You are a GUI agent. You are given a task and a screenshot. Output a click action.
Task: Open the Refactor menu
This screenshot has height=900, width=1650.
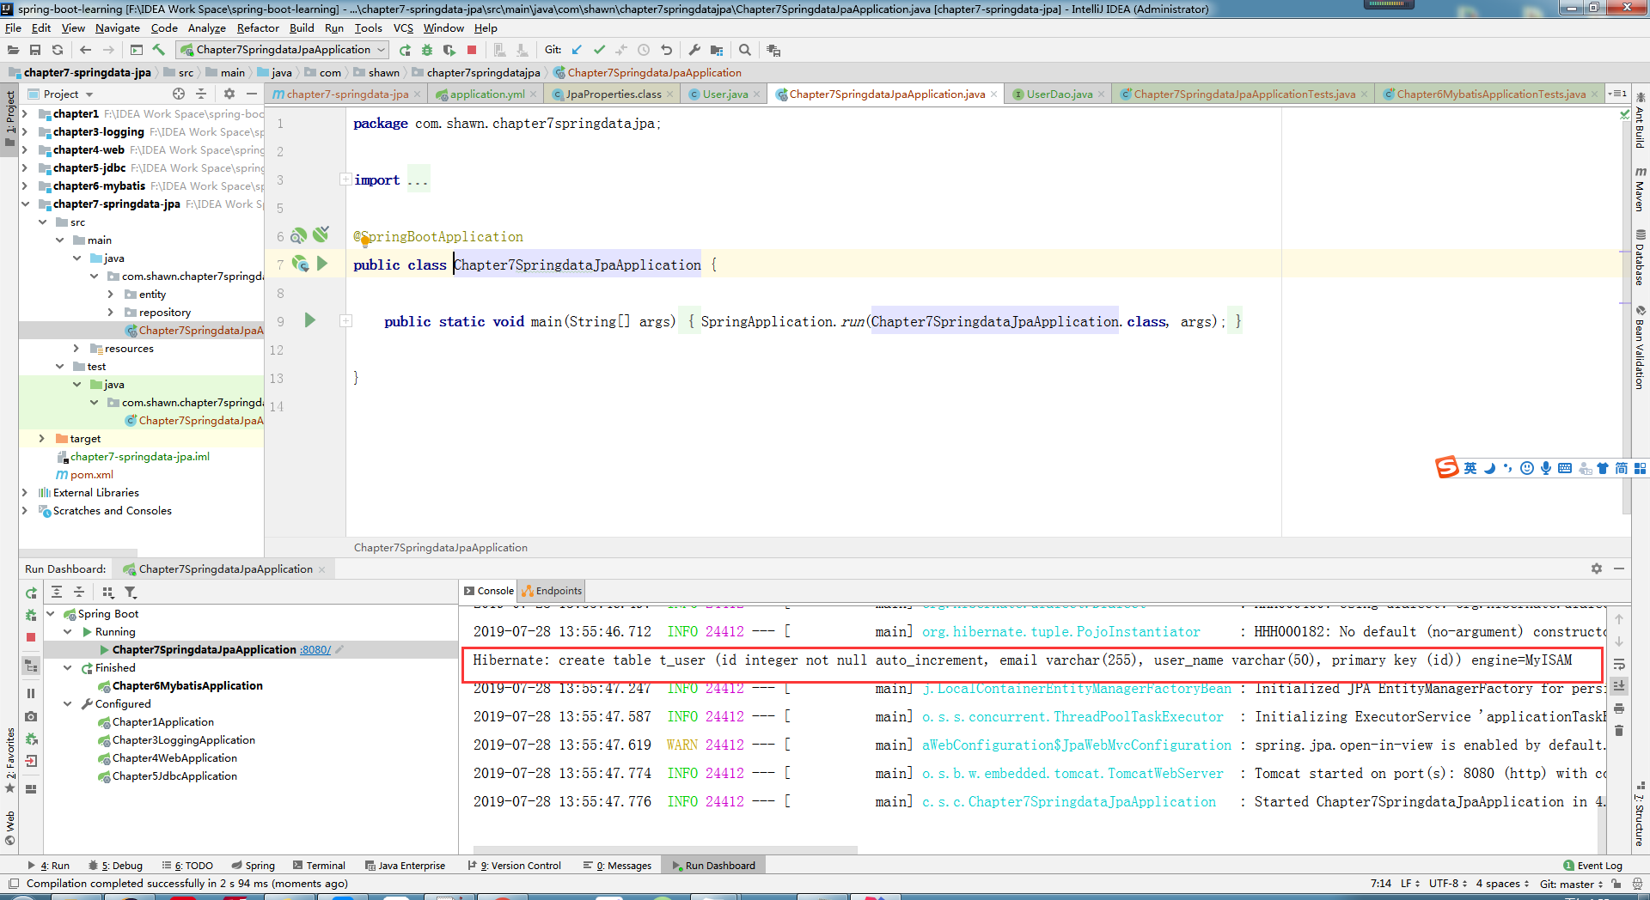(x=258, y=27)
